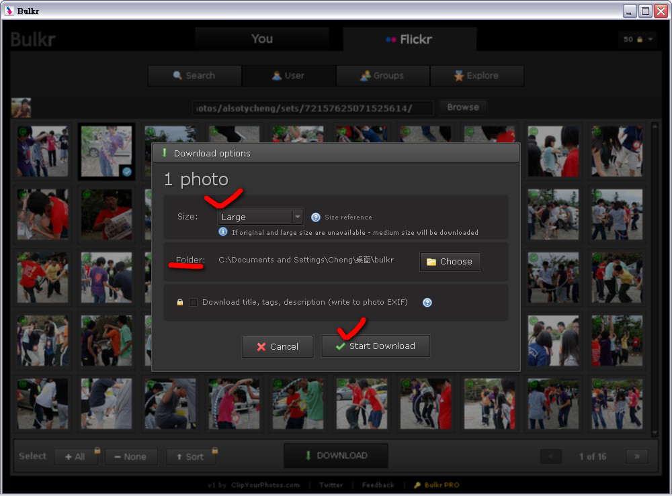672x496 pixels.
Task: Click the Bulkr logo
Action: pos(33,40)
